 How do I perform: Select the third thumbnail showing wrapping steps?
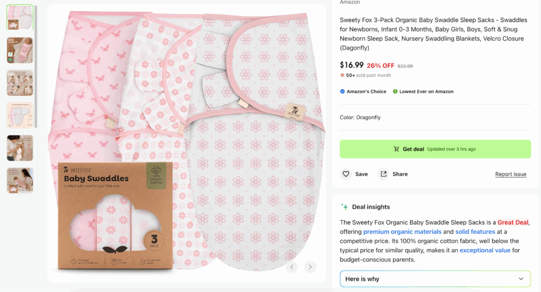coord(20,83)
